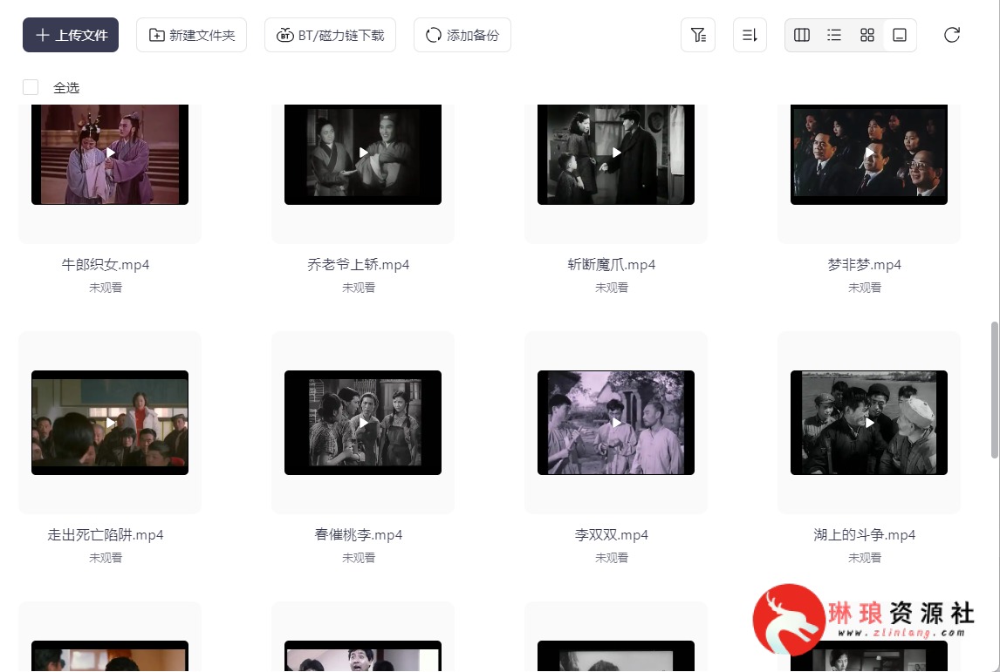Click 未观看 status under 梦非梦.mp4
Screen dimensions: 1000x672
[x=865, y=288]
